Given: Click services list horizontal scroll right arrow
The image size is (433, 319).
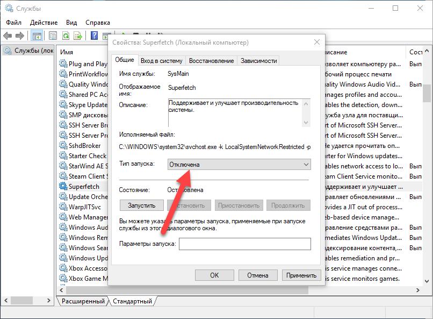Looking at the screenshot, I should [x=417, y=290].
